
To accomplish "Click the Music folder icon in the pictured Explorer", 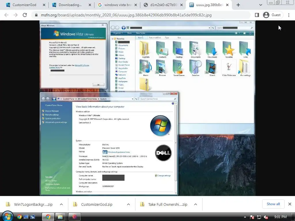I will click(145, 68).
